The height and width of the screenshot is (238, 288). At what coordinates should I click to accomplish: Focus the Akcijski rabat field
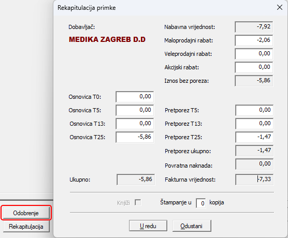click(254, 67)
